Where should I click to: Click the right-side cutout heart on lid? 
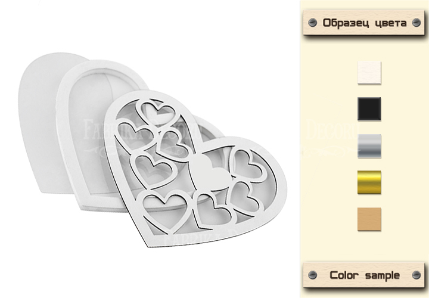click(x=248, y=165)
